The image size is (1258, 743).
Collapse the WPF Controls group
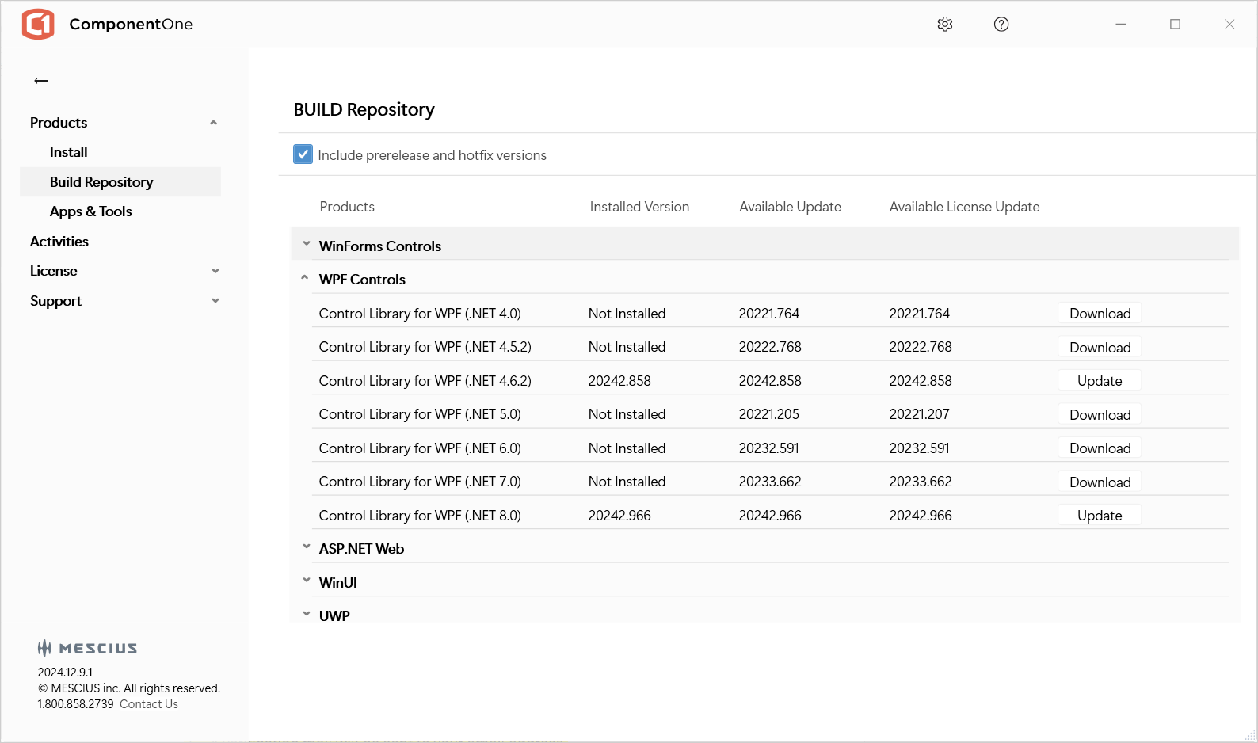coord(305,279)
